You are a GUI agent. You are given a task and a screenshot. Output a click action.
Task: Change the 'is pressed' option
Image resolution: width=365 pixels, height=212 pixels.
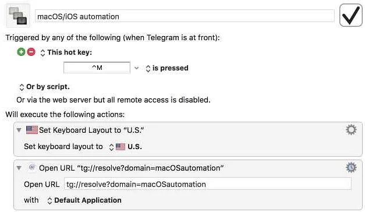167,68
